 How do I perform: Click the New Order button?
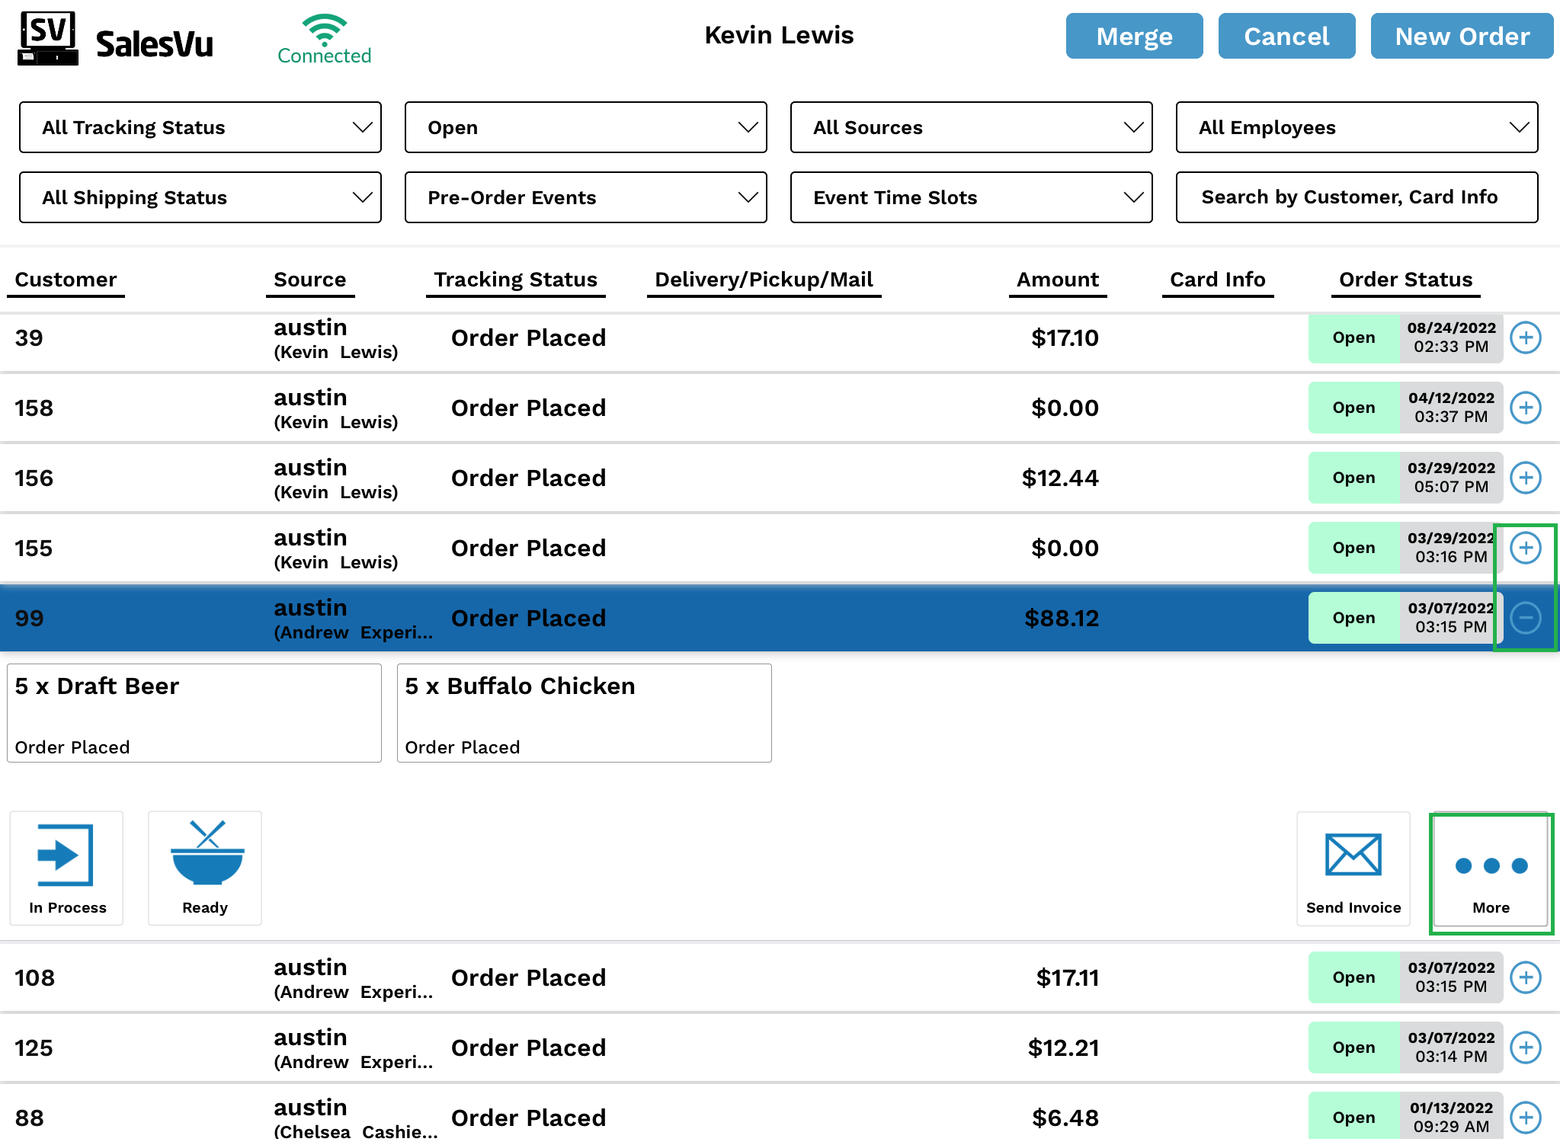click(1462, 36)
